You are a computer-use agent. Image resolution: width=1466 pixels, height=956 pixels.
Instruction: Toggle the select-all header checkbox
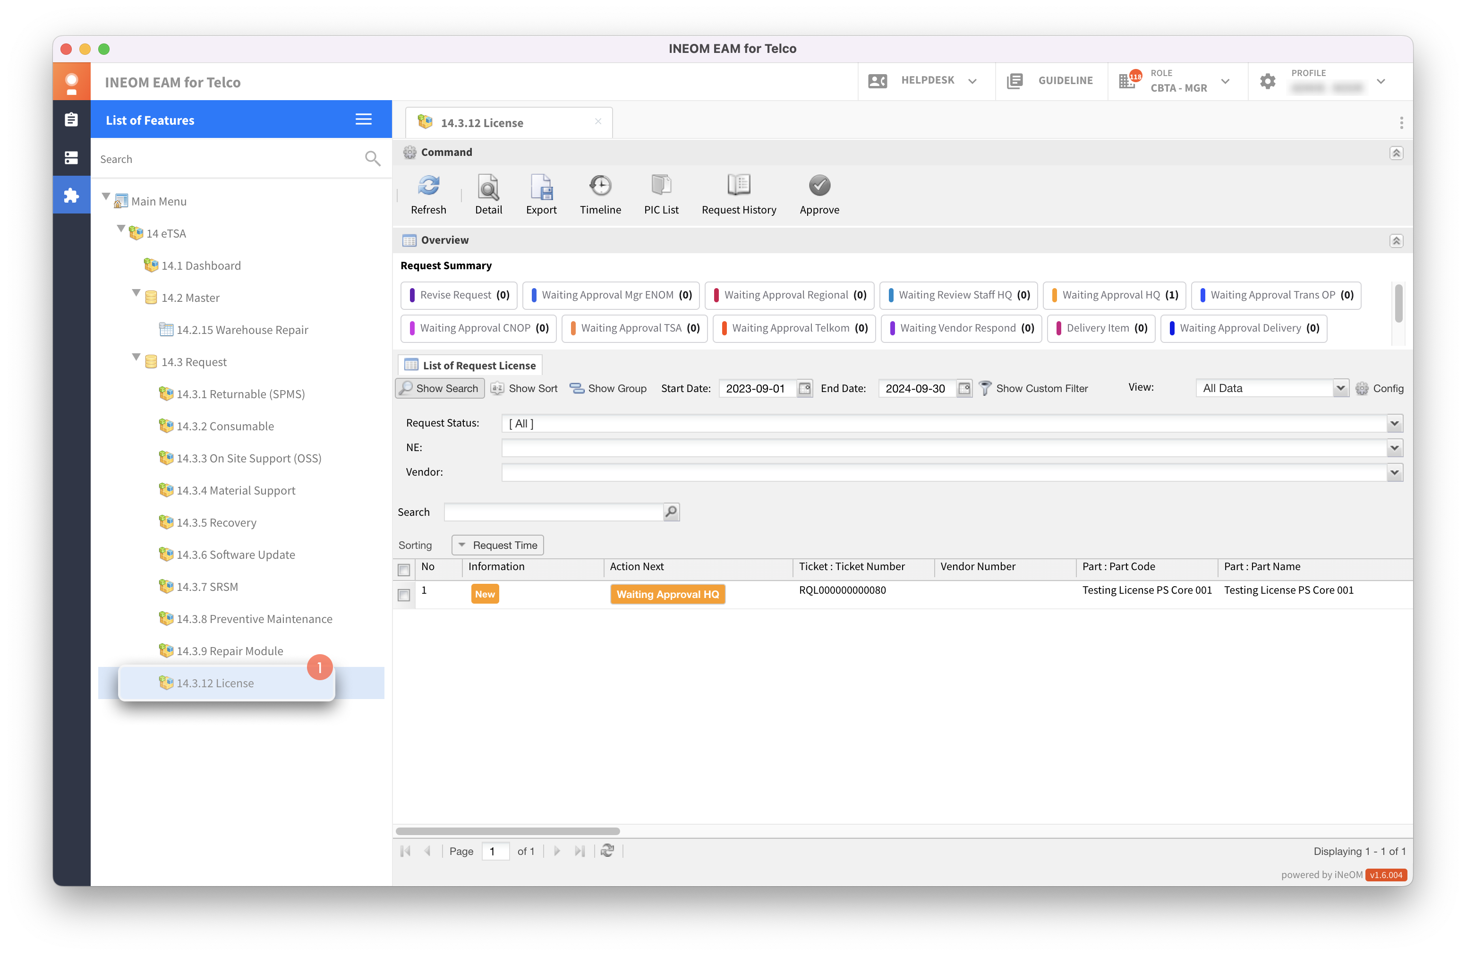(x=404, y=569)
